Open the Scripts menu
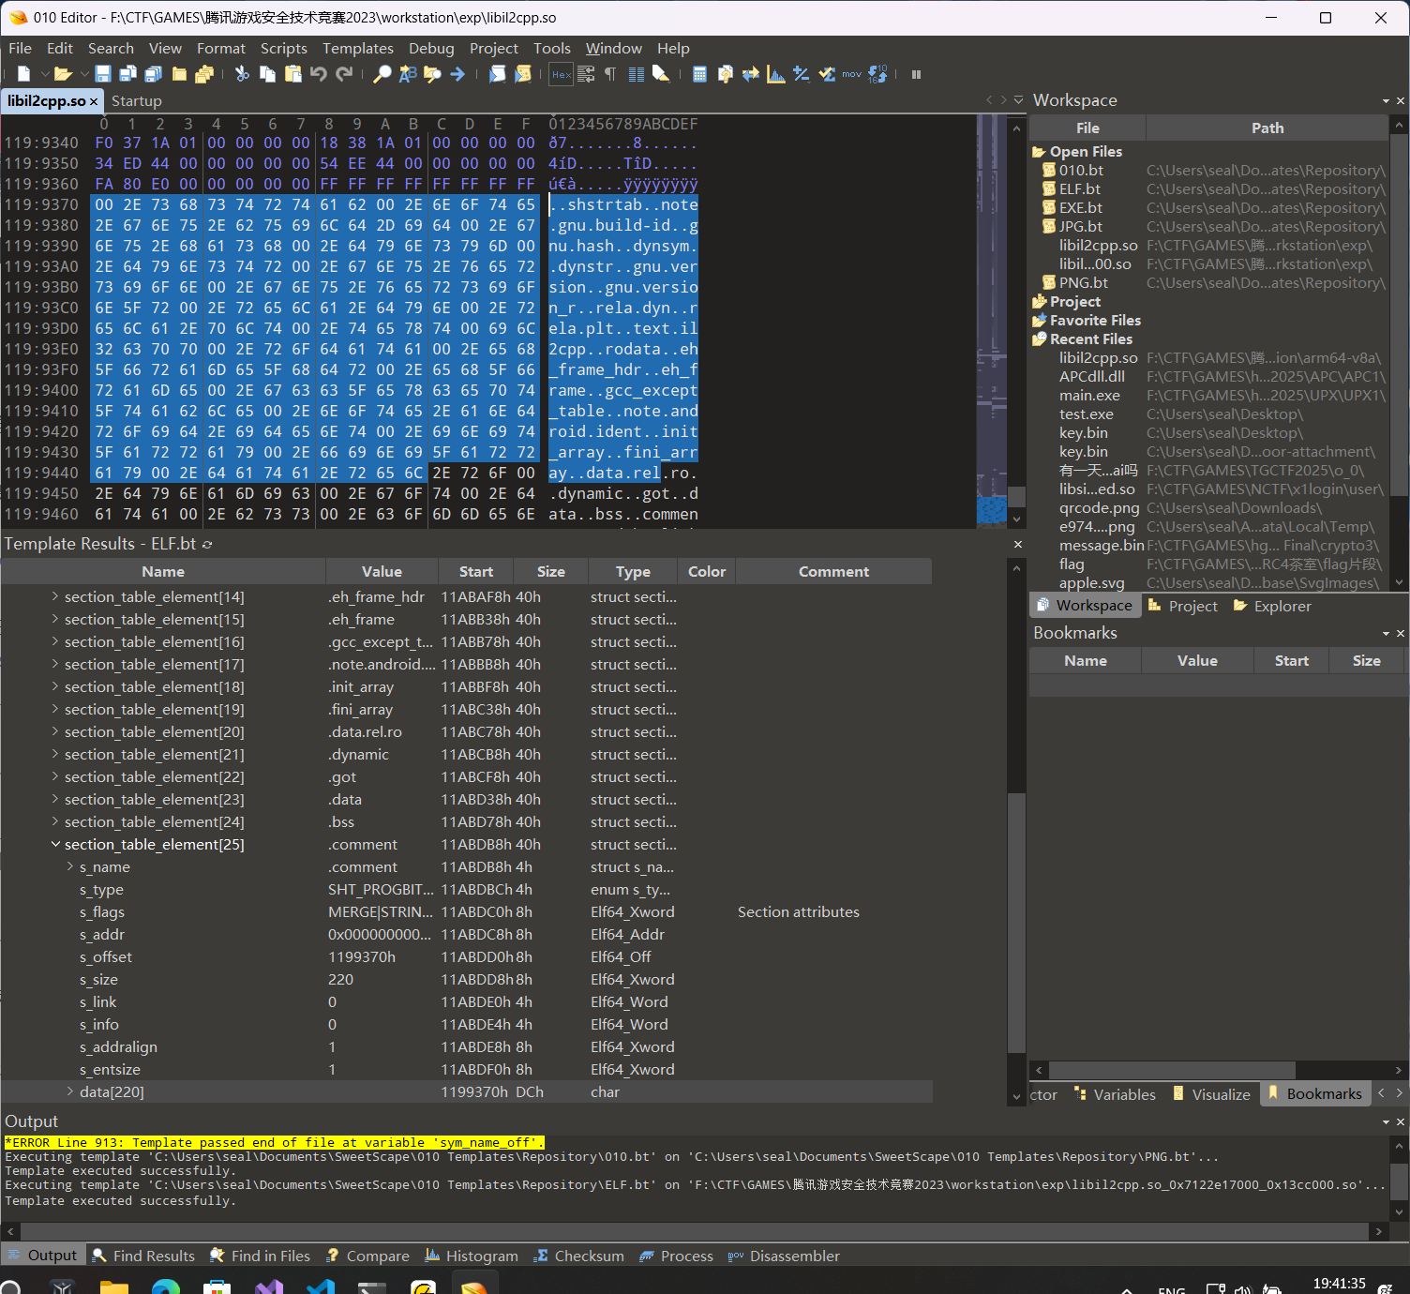Screen dimensions: 1410x1294 (x=284, y=49)
